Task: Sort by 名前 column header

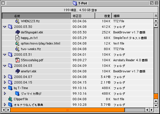Action: click(x=36, y=16)
